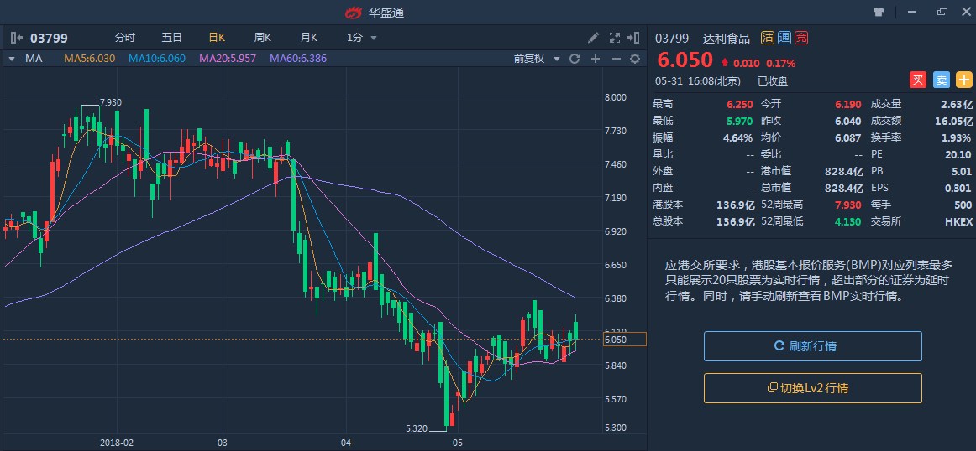Click the 每手 lot size value 500
Image resolution: width=976 pixels, height=451 pixels.
click(963, 205)
